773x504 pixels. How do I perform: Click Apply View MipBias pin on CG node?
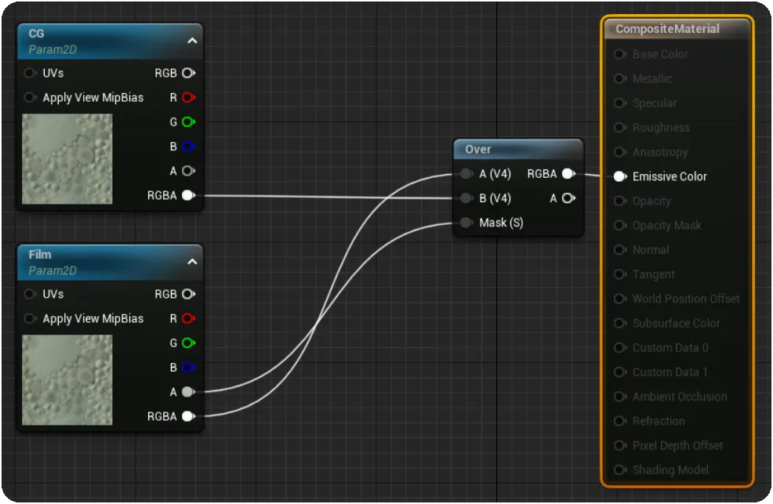30,97
